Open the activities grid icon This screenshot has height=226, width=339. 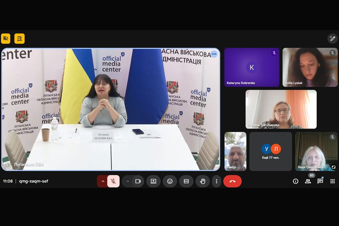click(x=332, y=181)
